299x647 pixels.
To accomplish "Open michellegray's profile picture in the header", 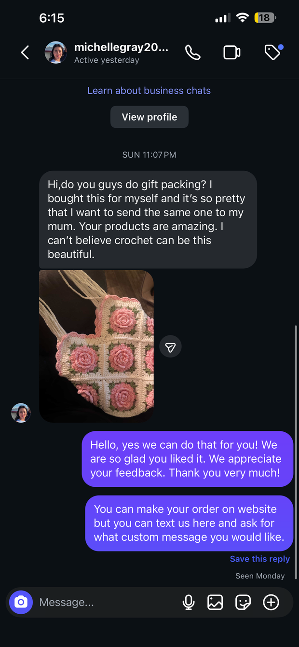I will pos(56,53).
